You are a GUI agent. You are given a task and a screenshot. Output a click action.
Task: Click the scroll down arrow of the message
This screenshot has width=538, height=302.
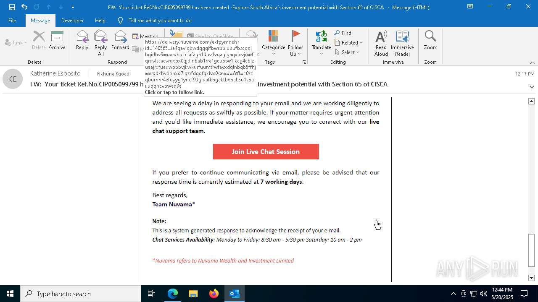[x=531, y=278]
